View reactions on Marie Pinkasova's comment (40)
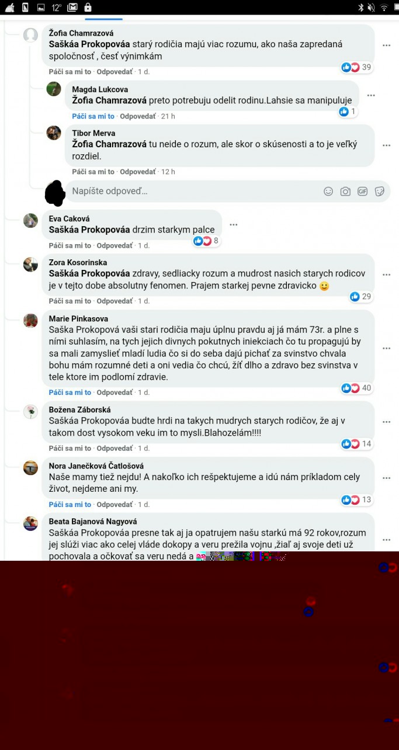399x750 pixels. (357, 388)
